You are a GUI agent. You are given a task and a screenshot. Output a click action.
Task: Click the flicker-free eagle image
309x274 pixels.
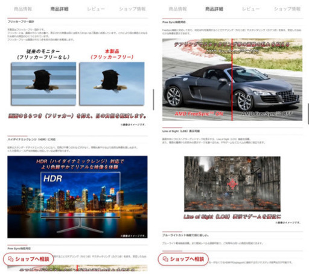[x=112, y=84]
